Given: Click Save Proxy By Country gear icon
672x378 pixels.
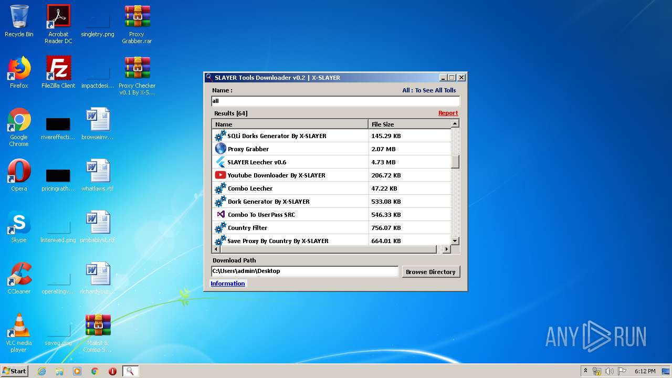Looking at the screenshot, I should click(x=220, y=240).
